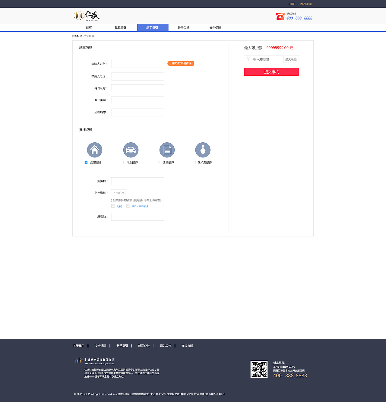Click the 抵押资料 section heading
The image size is (386, 402).
click(86, 130)
